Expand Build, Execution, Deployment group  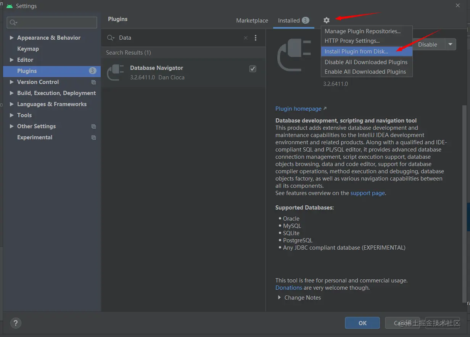pos(12,93)
